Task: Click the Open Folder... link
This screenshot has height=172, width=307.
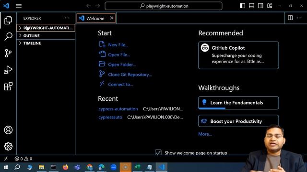Action: [122, 65]
